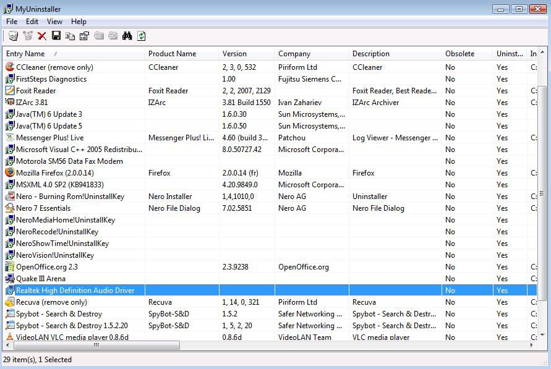Screen dimensions: 551x369
Task: Click the Ivan Zahariev company cell
Action: pos(300,102)
